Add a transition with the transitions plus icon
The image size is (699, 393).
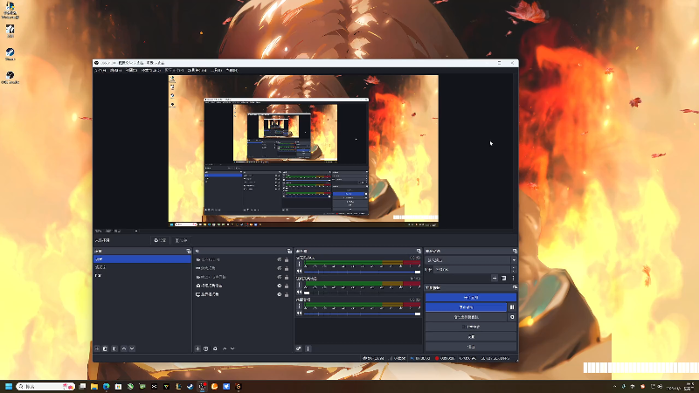(495, 278)
